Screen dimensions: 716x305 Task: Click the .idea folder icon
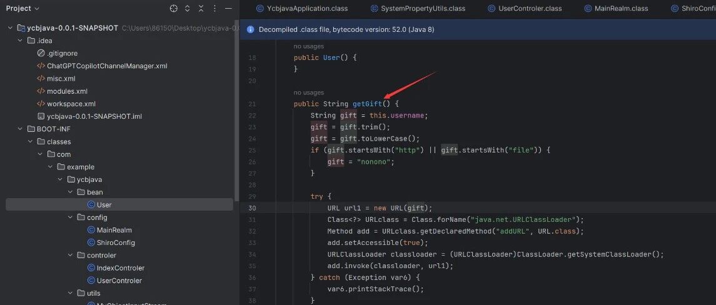[31, 41]
